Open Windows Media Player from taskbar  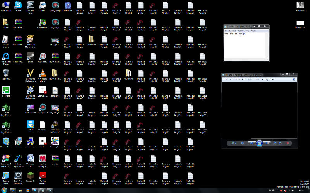pyautogui.click(x=28, y=190)
